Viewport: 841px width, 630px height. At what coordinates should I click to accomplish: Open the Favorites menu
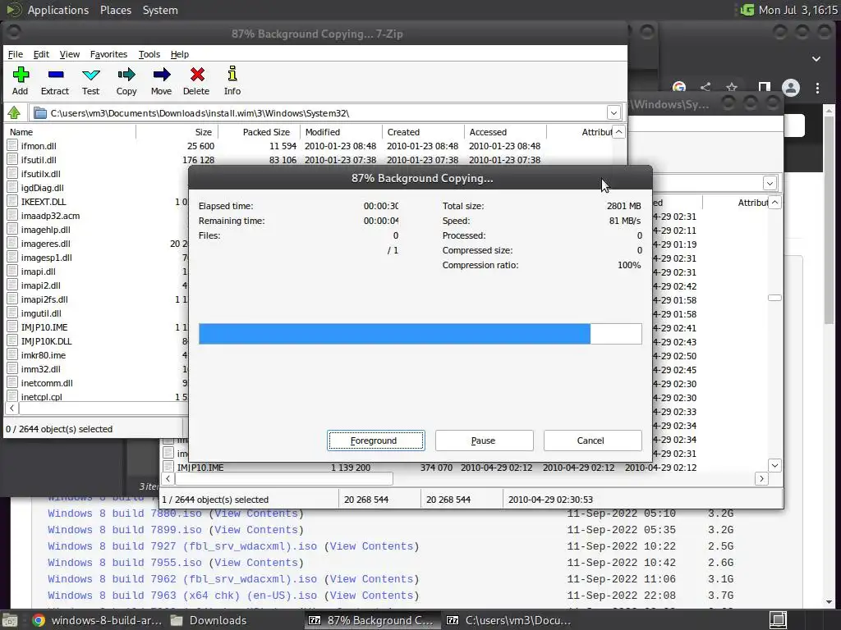click(108, 54)
